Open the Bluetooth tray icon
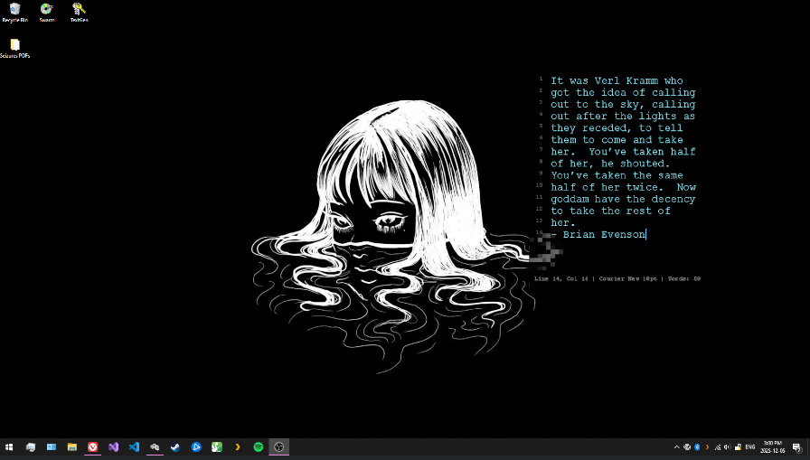The width and height of the screenshot is (810, 460). pyautogui.click(x=697, y=447)
